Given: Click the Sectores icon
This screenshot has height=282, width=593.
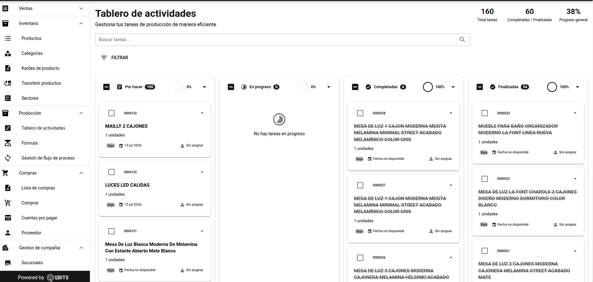Looking at the screenshot, I should pos(8,98).
